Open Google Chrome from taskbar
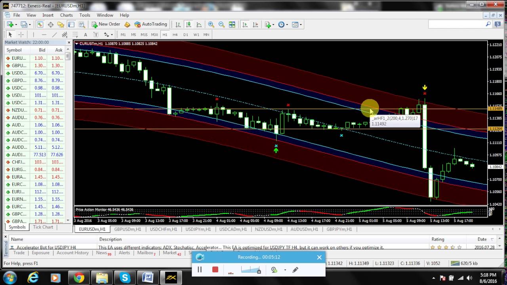507x285 pixels. click(79, 277)
